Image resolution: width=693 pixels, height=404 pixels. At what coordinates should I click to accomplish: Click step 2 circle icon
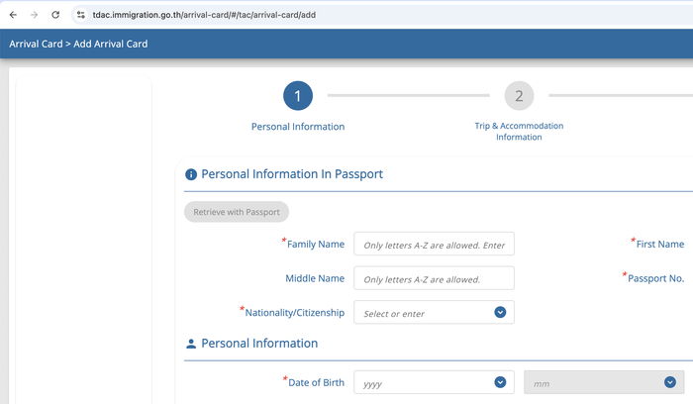[519, 96]
